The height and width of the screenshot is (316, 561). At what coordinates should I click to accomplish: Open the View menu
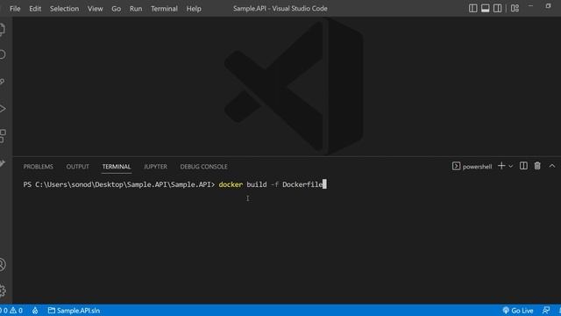pyautogui.click(x=96, y=9)
